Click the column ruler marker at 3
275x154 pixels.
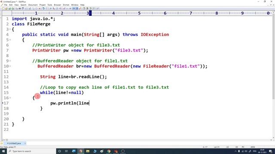(88, 13)
